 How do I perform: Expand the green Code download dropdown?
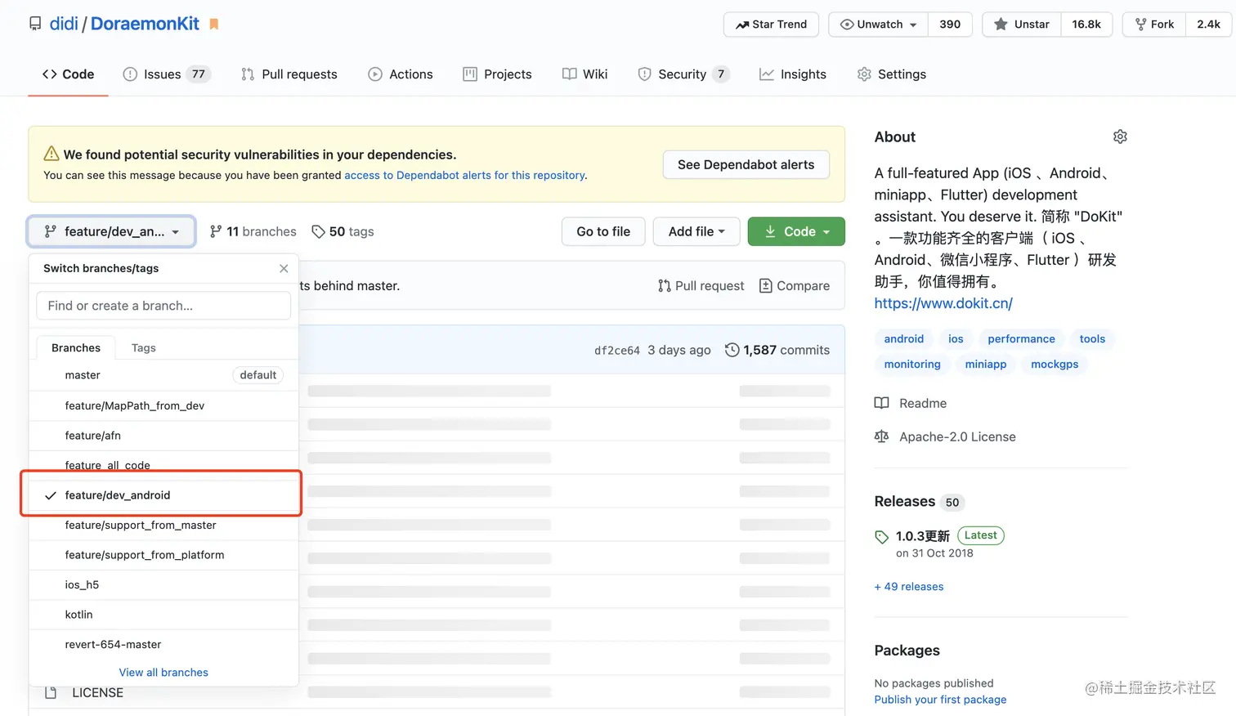point(796,232)
